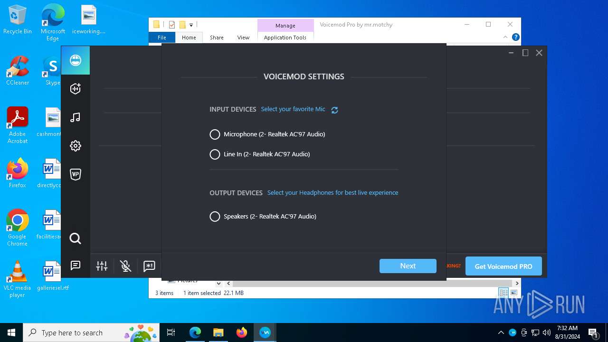
Task: Select galleriesel.rtf file on desktop
Action: 53,276
